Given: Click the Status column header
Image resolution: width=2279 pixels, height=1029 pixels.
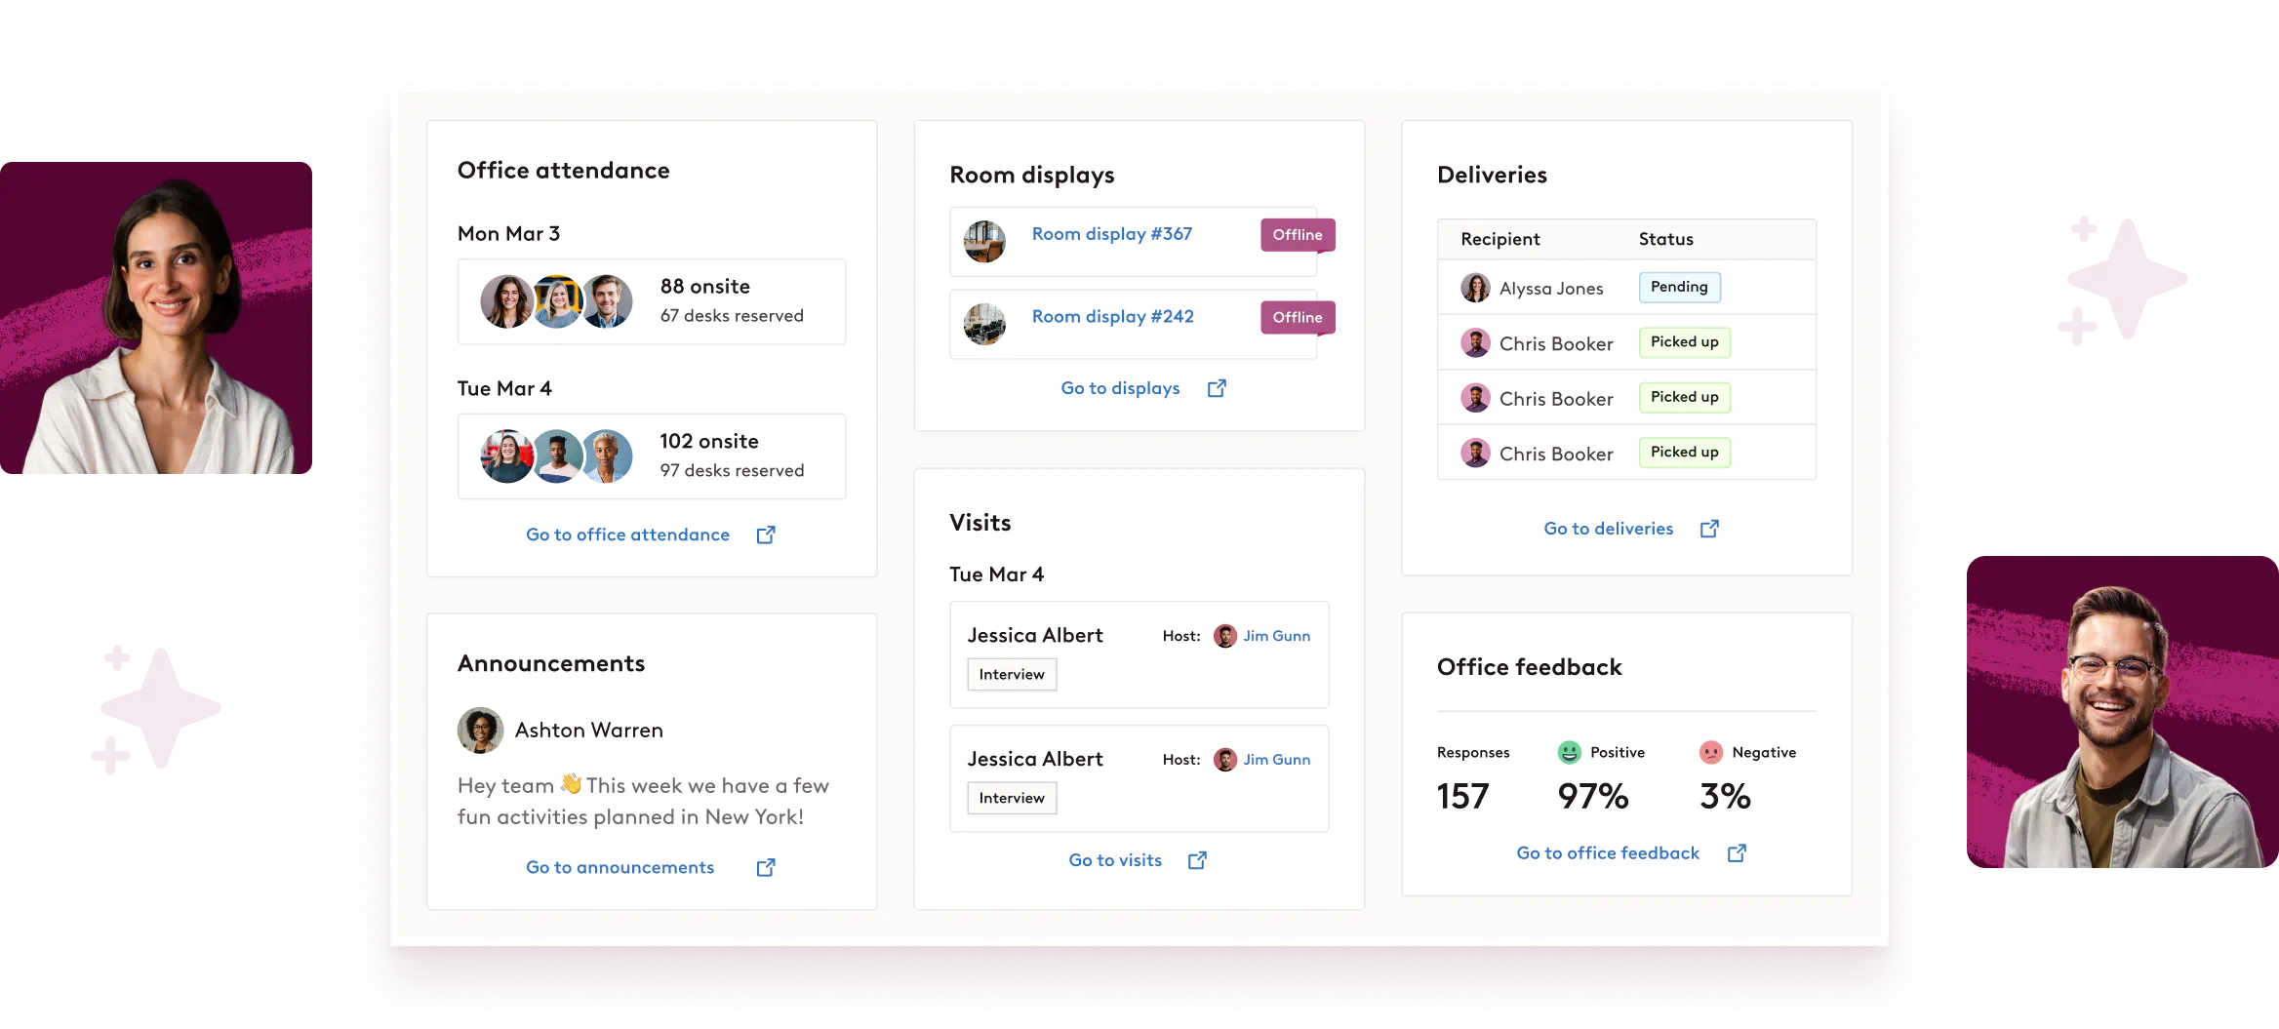Looking at the screenshot, I should click(x=1665, y=239).
